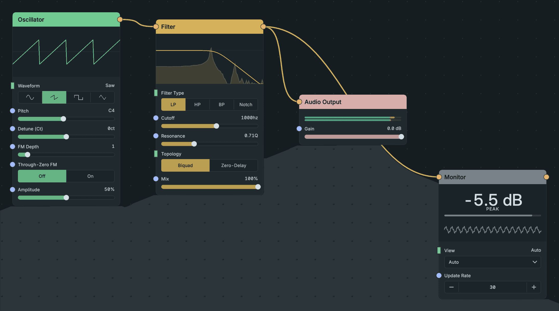The width and height of the screenshot is (559, 311).
Task: Click the Waveform green indicator
Action: [x=13, y=85]
